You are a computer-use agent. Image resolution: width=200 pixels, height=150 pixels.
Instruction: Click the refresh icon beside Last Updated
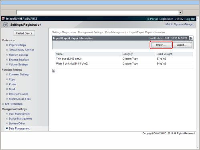pos(191,38)
